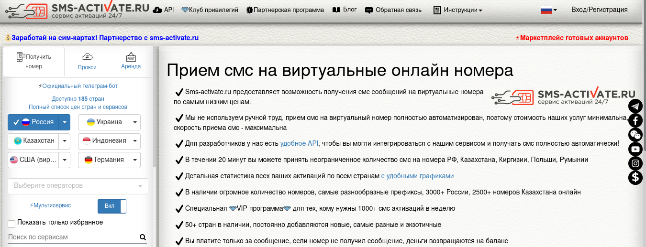Viewport: 646px width, 247px height.
Task: Open the Telegram social icon
Action: pyautogui.click(x=635, y=106)
